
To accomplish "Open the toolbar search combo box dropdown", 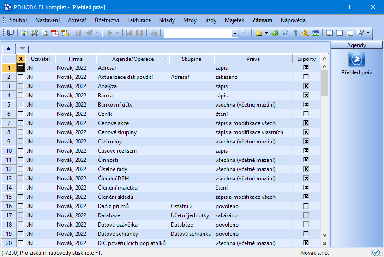I will tap(234, 33).
